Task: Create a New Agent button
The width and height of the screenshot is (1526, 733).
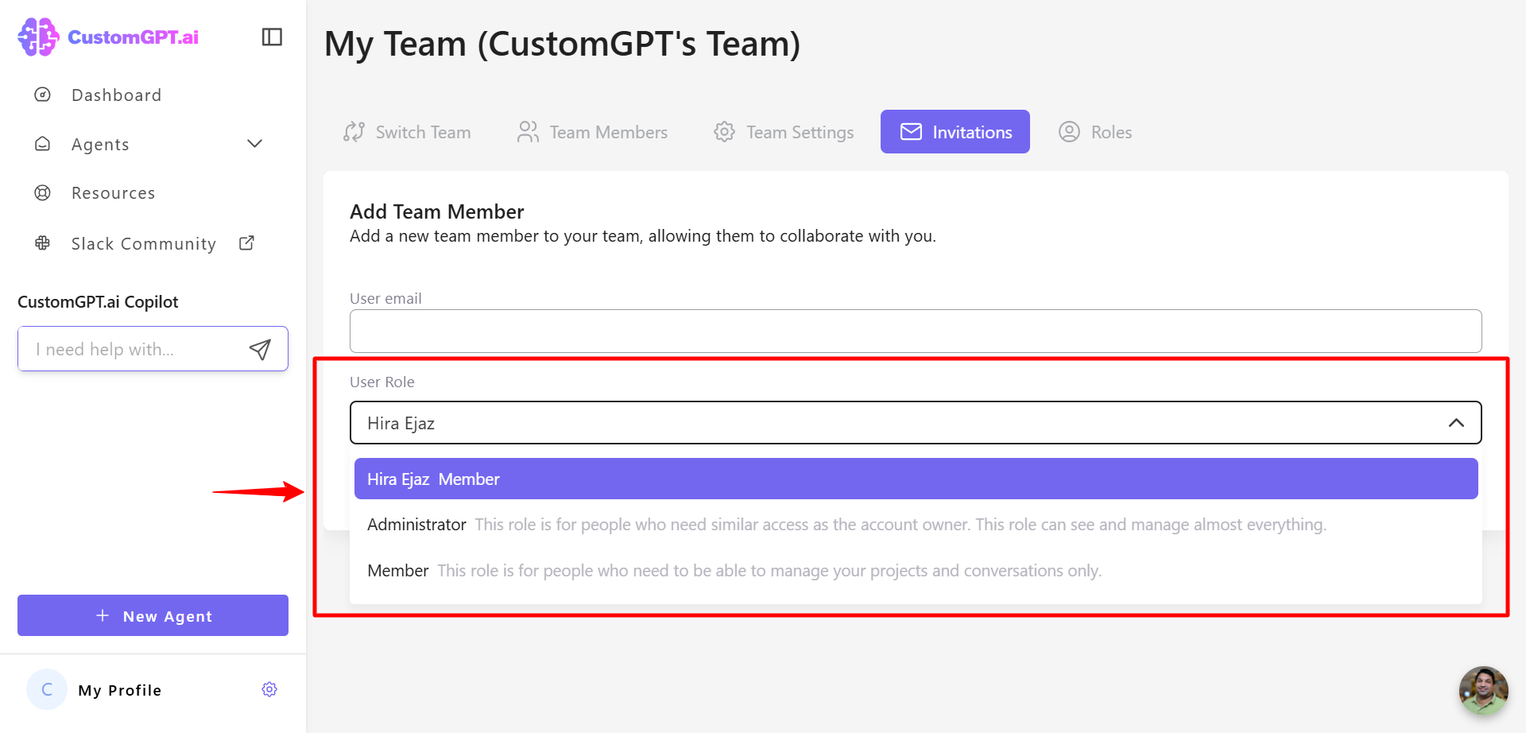Action: coord(153,615)
